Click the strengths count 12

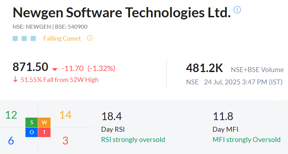(x=11, y=115)
